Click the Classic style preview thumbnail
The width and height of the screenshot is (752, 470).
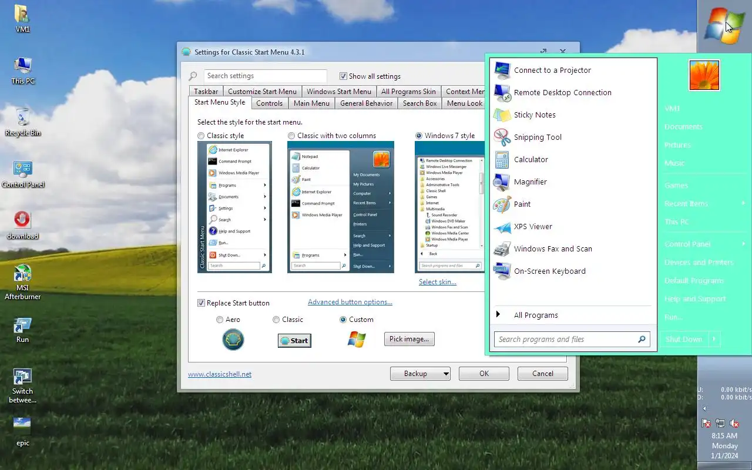point(234,207)
